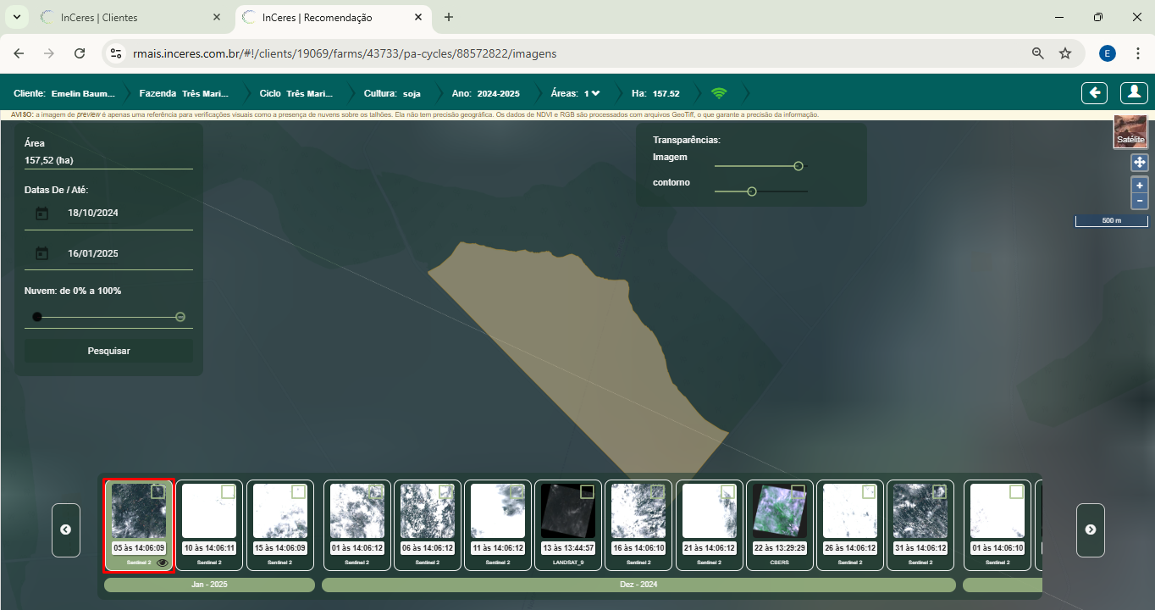Reload the page in the browser
The width and height of the screenshot is (1155, 610).
[80, 53]
